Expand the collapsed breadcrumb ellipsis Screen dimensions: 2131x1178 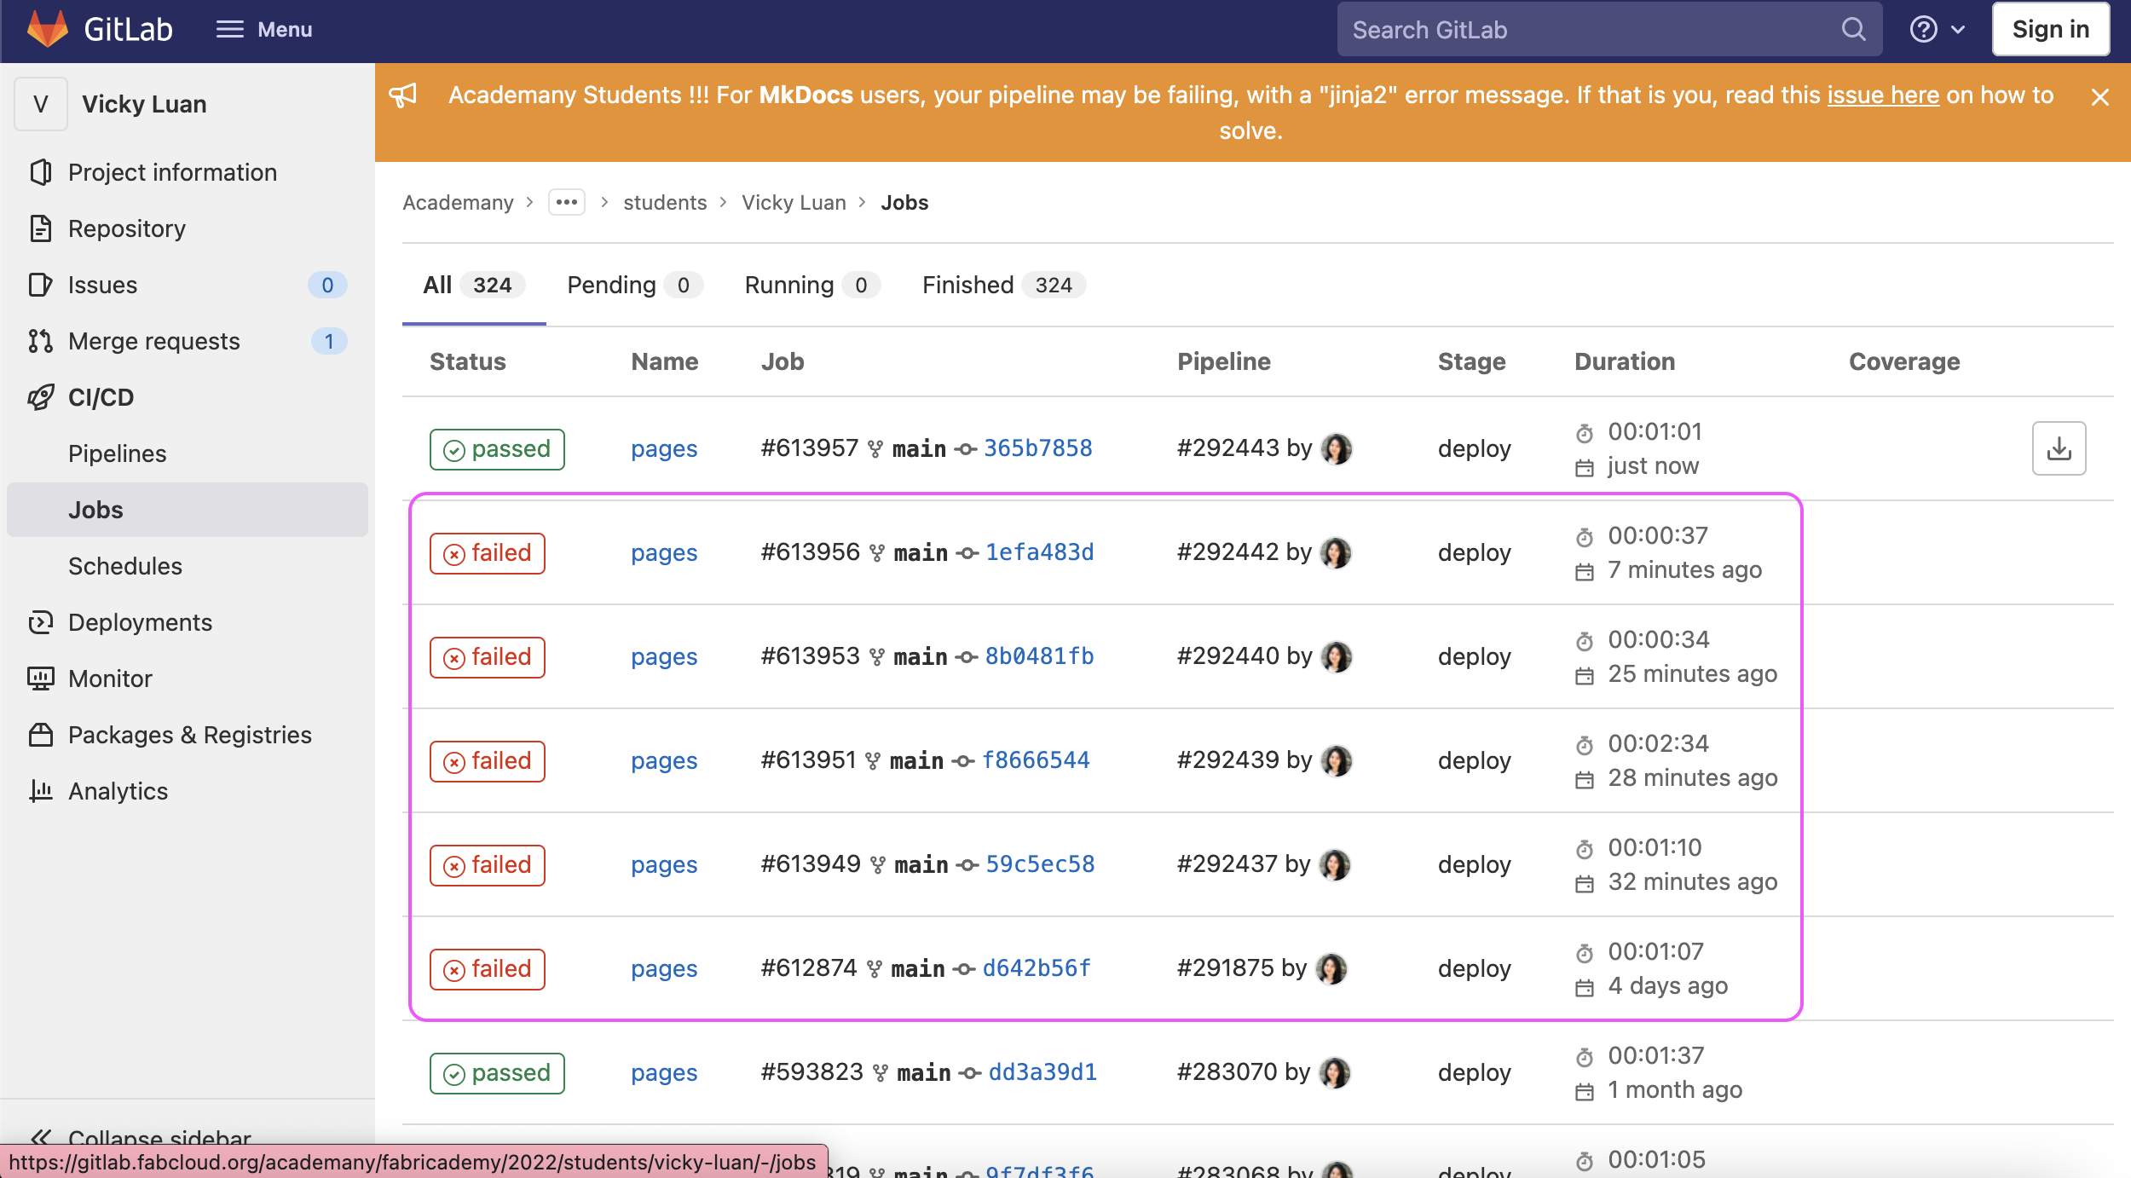click(x=567, y=203)
